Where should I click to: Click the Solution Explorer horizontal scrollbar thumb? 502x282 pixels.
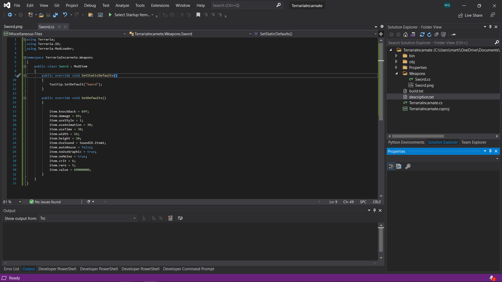[x=418, y=136]
